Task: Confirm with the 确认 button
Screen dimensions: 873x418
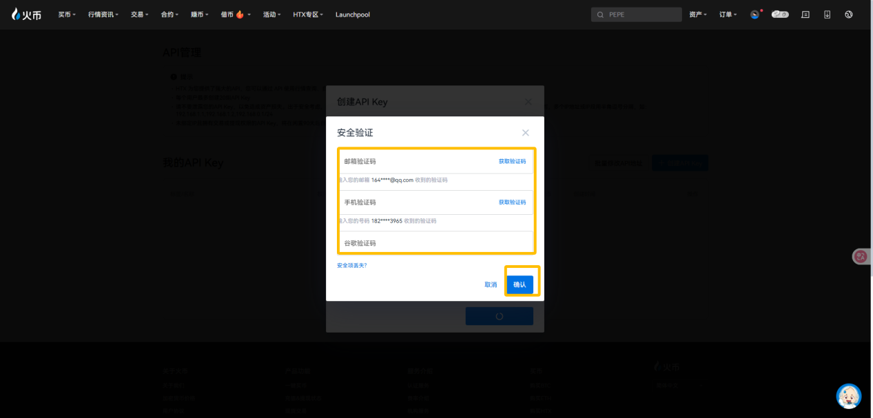Action: pyautogui.click(x=520, y=284)
